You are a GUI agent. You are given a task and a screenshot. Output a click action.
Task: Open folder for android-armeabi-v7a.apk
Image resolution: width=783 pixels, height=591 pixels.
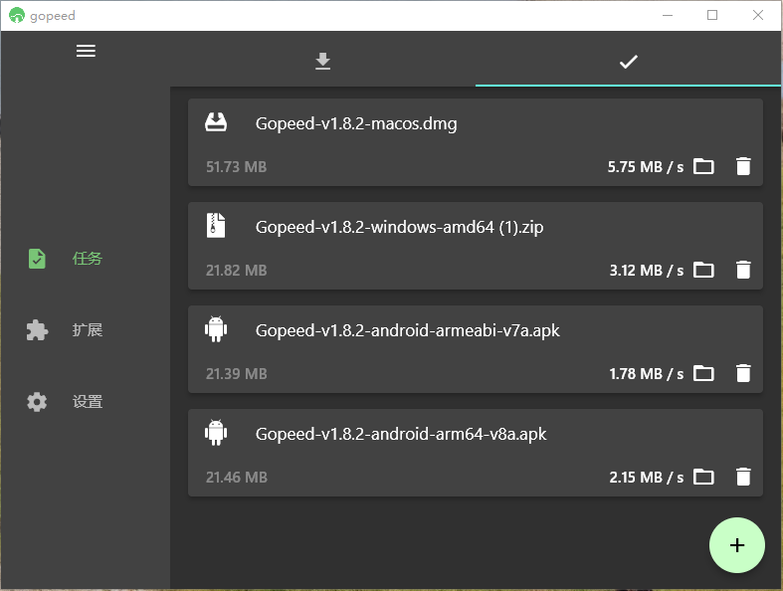703,373
